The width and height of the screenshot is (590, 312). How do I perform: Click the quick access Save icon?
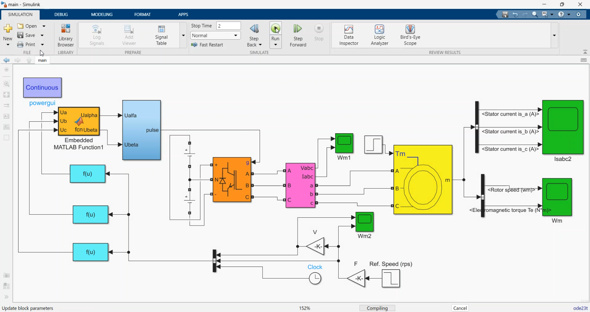505,14
